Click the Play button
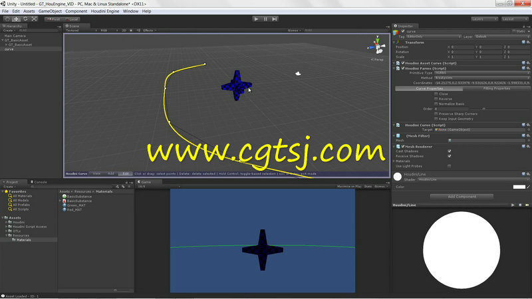The width and height of the screenshot is (532, 299). click(257, 19)
